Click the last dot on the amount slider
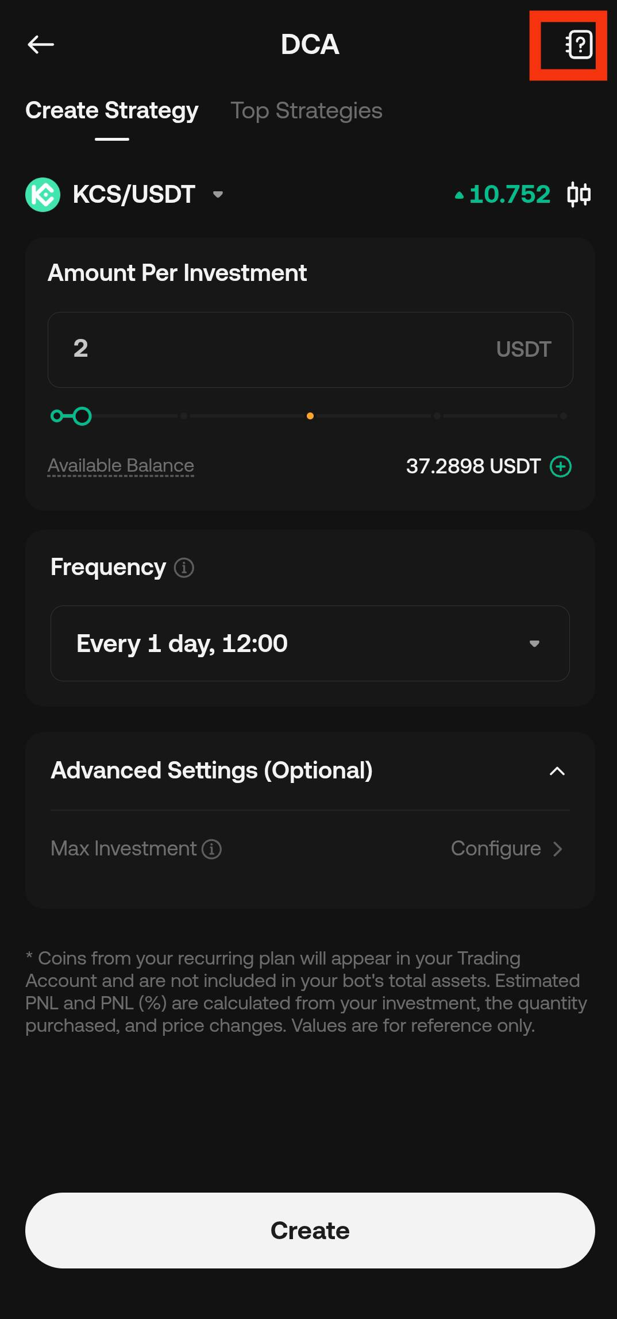 [564, 416]
